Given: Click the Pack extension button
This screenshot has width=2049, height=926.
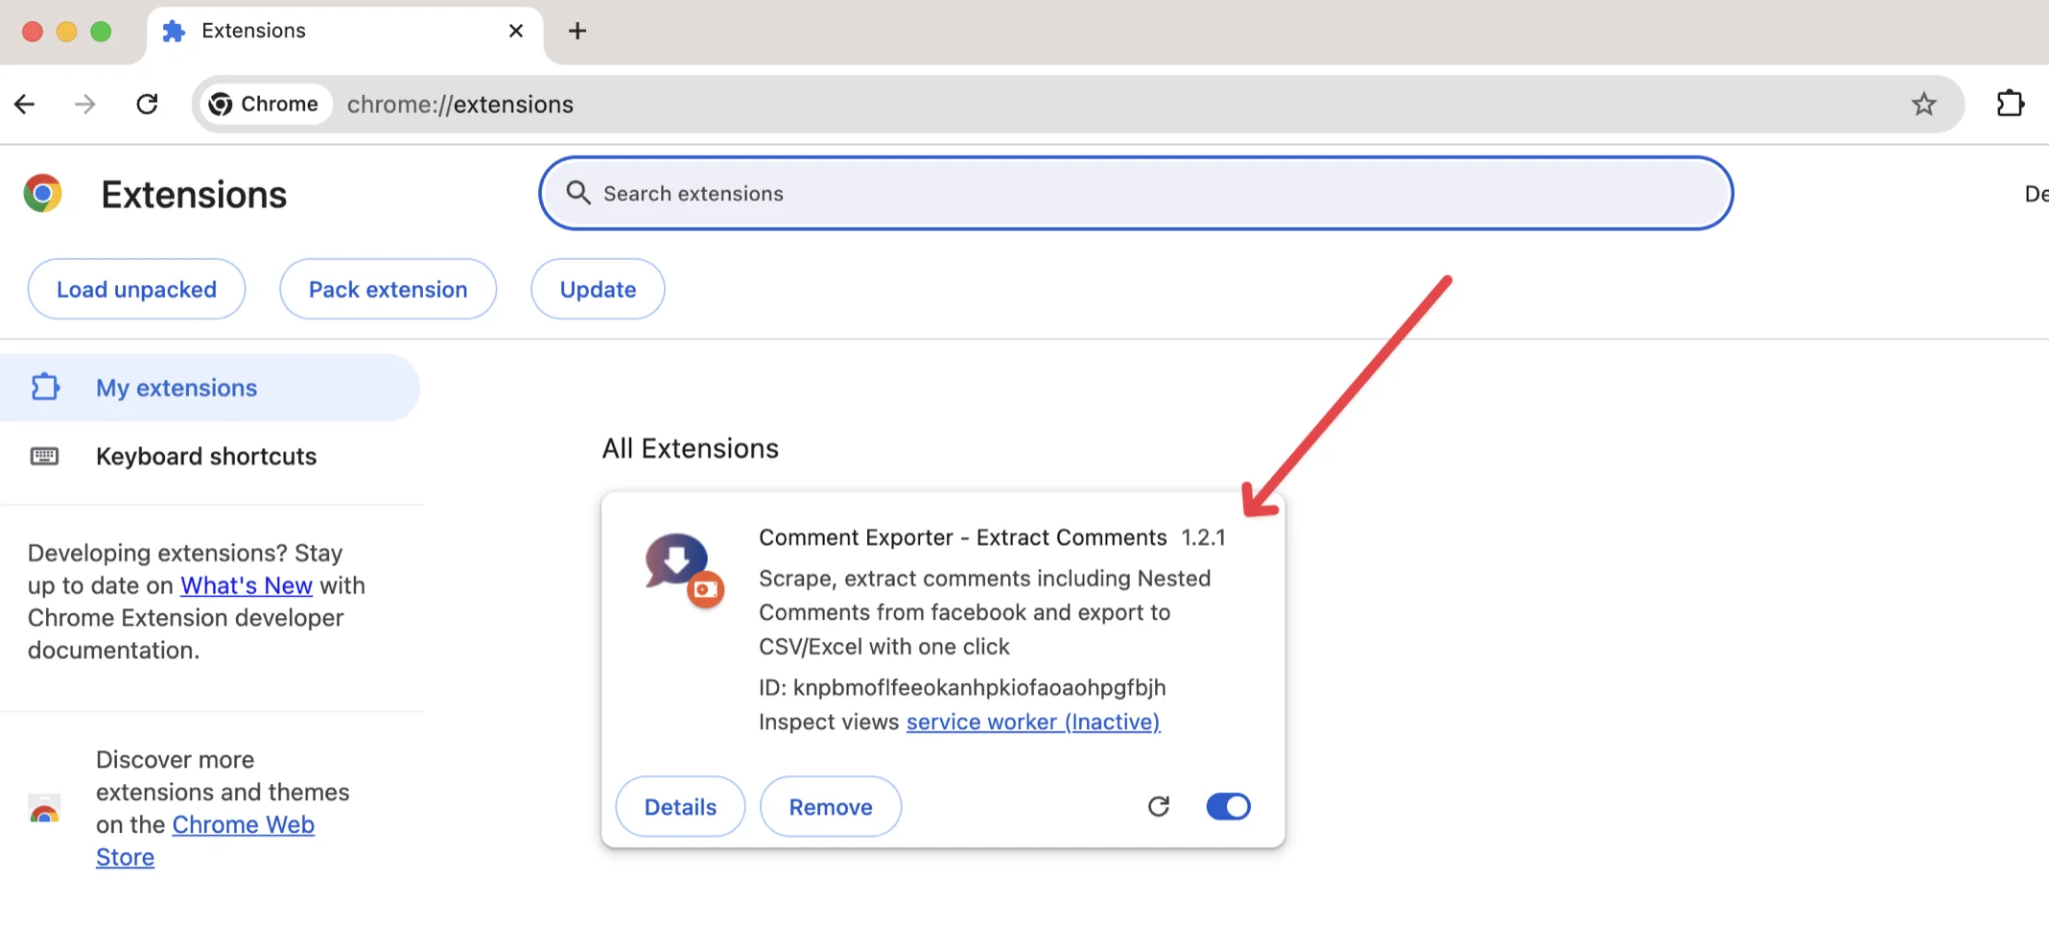Looking at the screenshot, I should (388, 289).
